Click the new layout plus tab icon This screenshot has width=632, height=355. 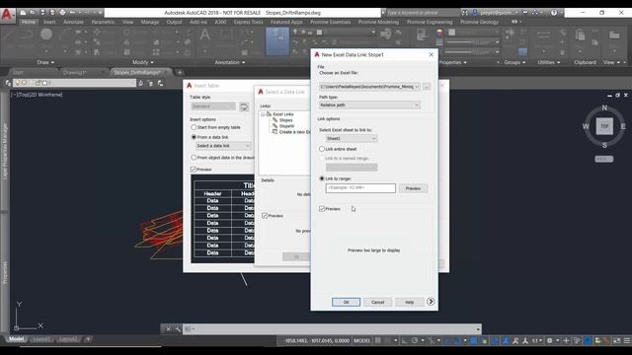tap(88, 339)
